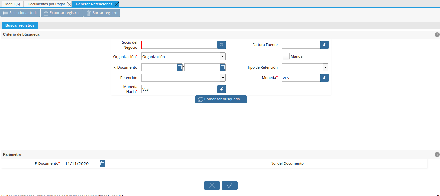Click the F. Documento end date field

202,67
